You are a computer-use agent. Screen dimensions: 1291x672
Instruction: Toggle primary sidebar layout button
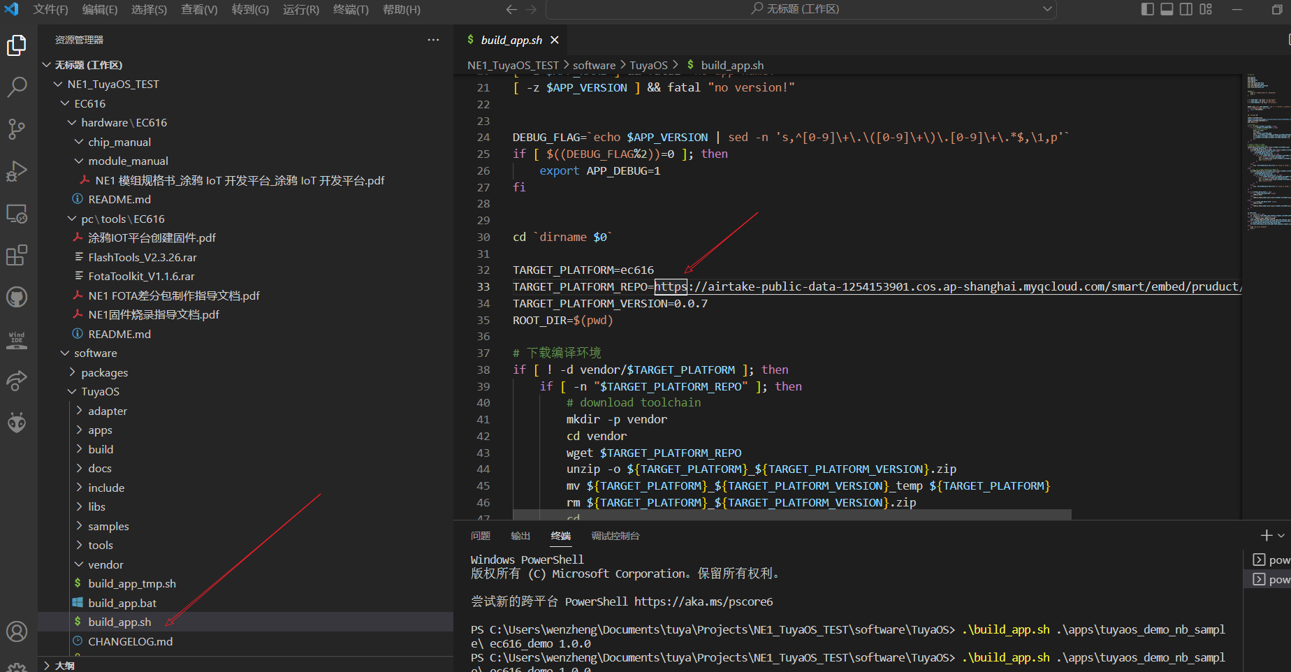coord(1147,9)
